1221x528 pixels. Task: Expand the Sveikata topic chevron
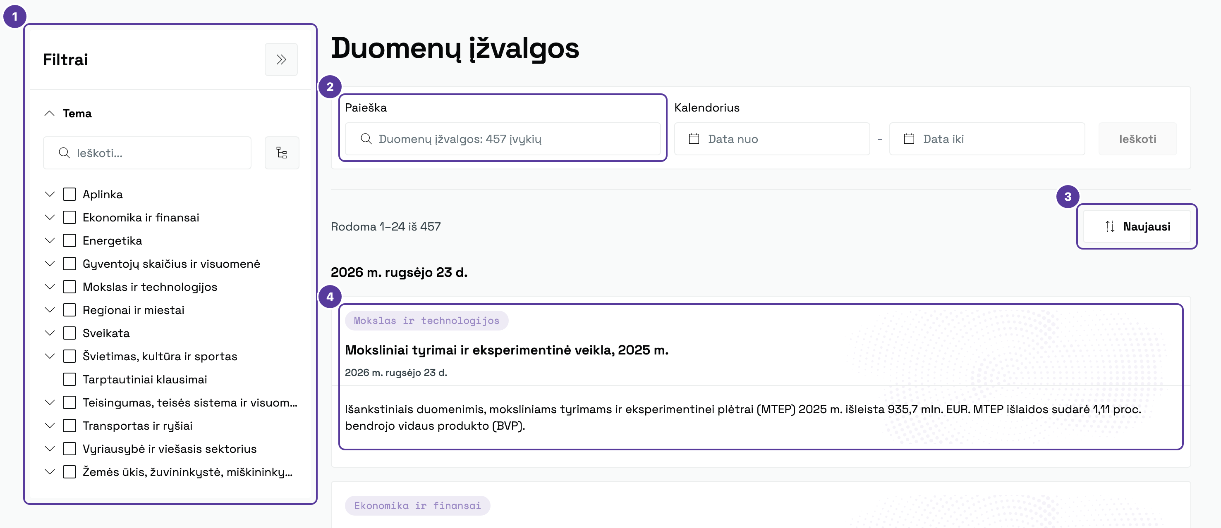click(50, 333)
